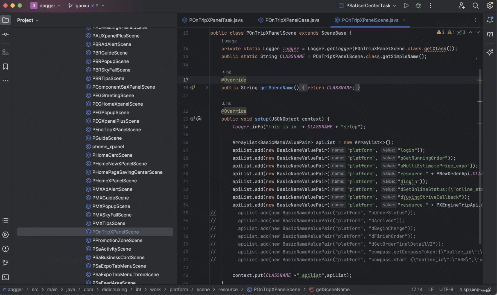The image size is (497, 295).
Task: Open the Structure tool window icon
Action: [5, 52]
